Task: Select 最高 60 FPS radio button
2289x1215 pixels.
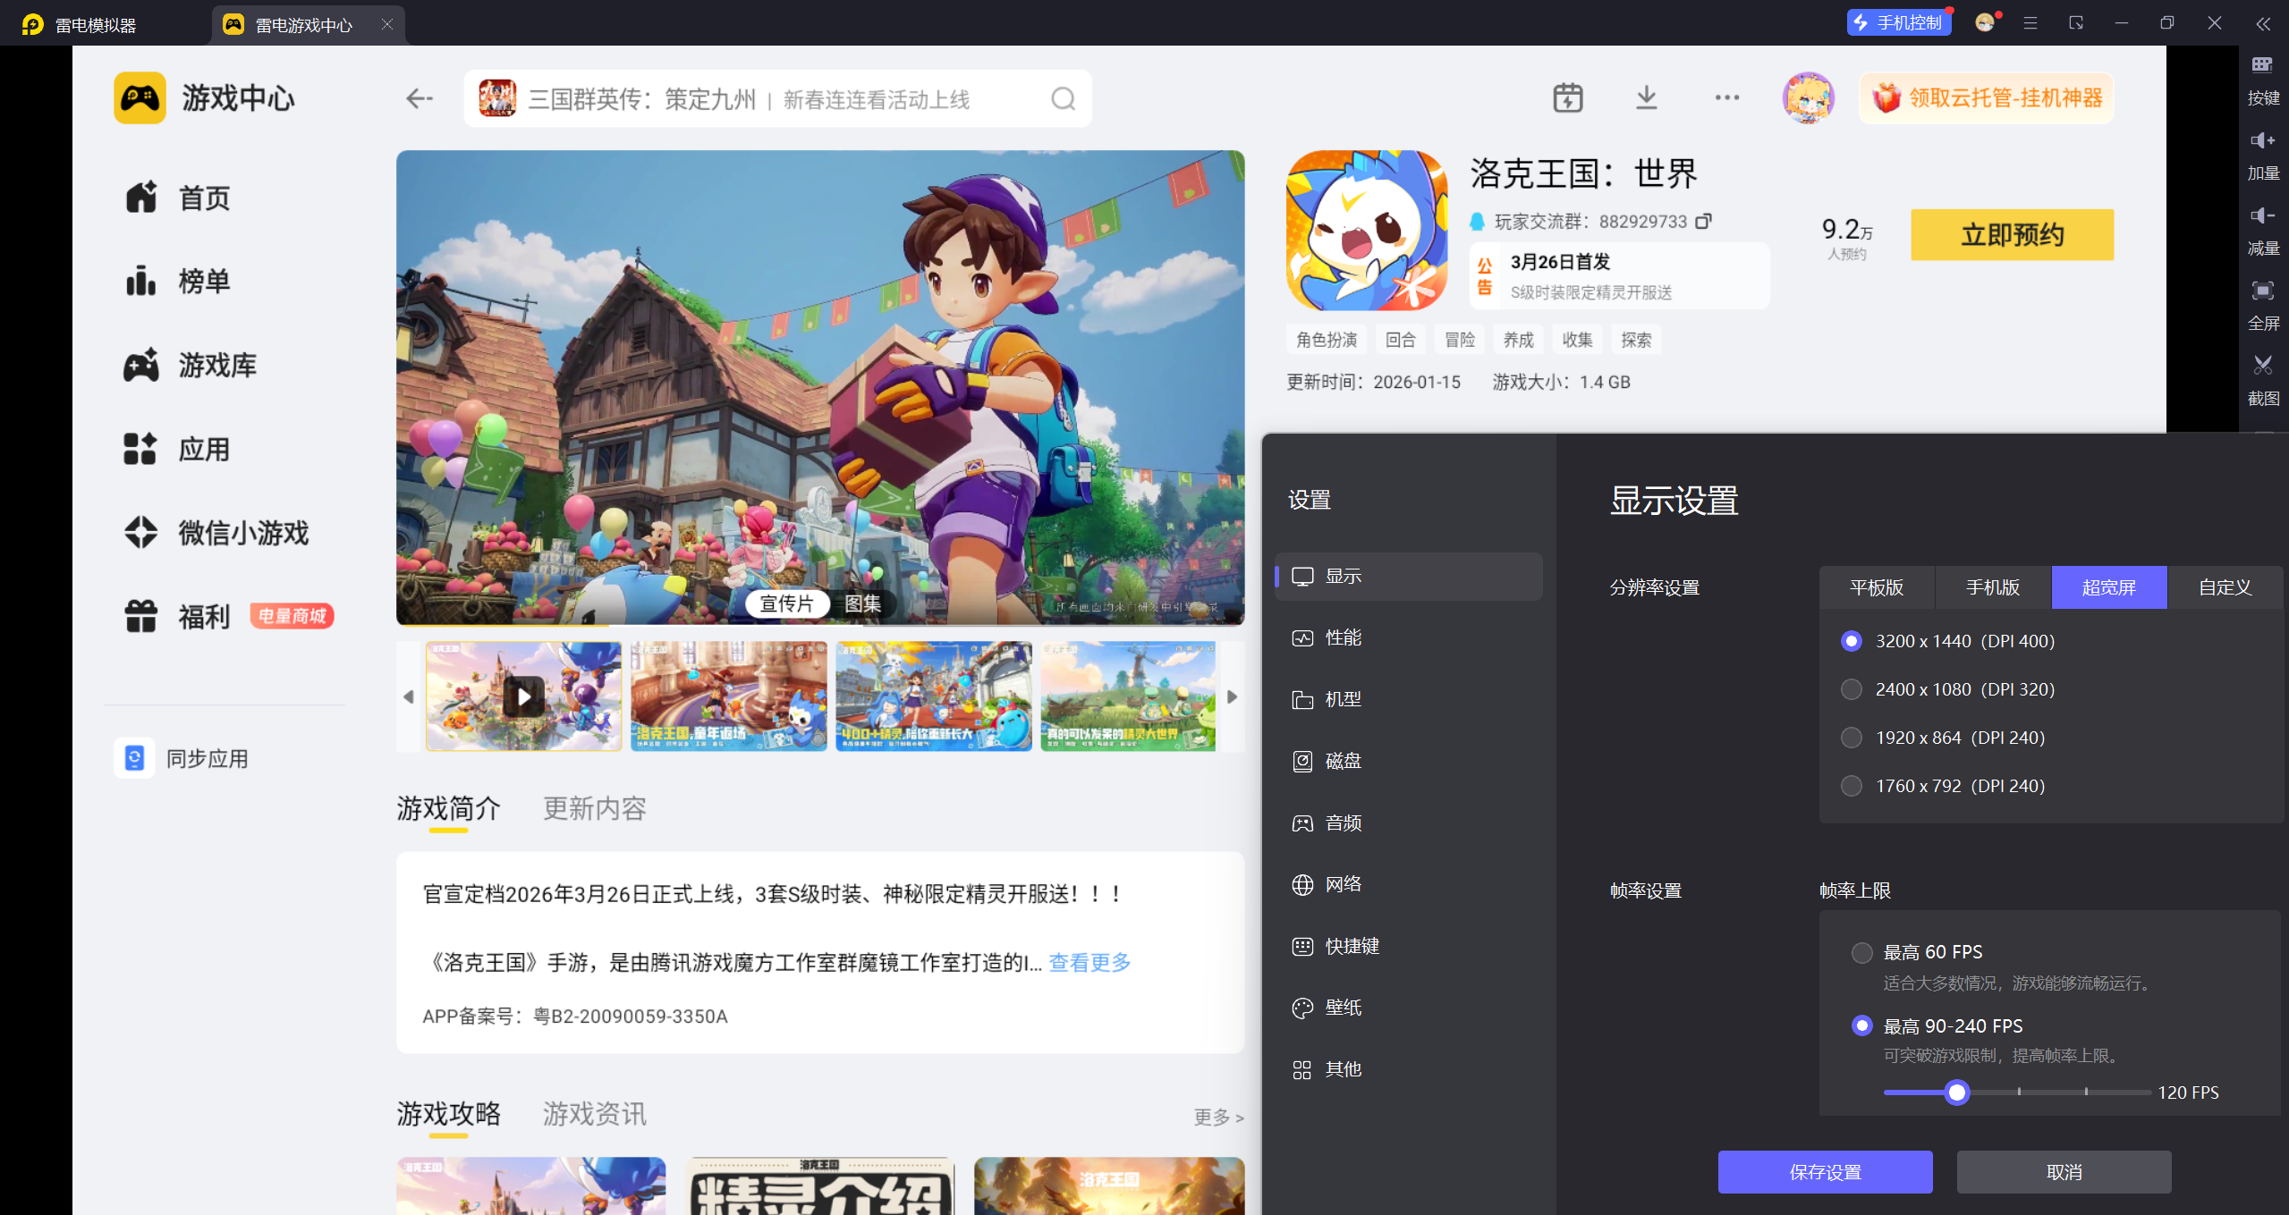Action: [1861, 952]
